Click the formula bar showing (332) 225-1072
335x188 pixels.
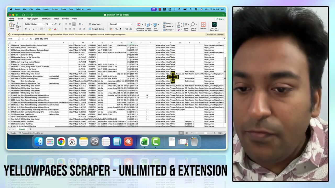click(128, 39)
